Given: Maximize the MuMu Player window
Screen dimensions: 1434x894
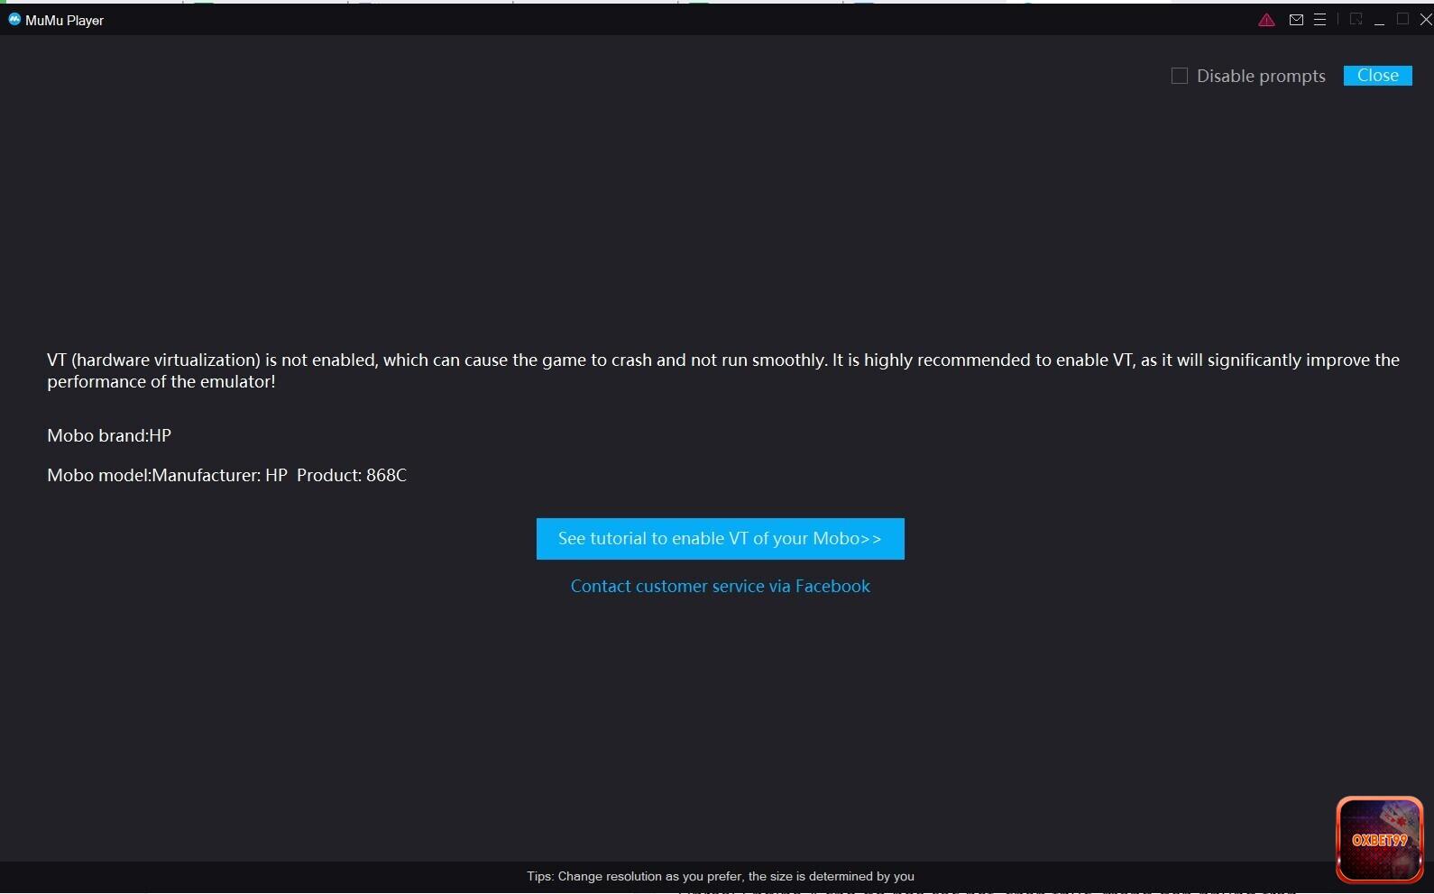Looking at the screenshot, I should click(1402, 19).
